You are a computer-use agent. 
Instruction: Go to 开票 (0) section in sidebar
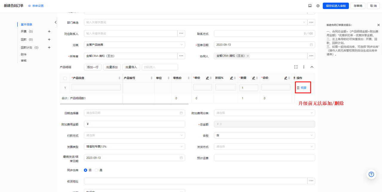click(x=27, y=31)
